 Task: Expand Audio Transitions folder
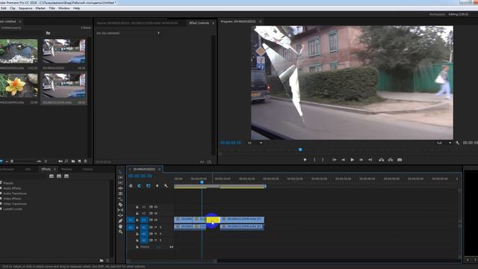click(x=1, y=194)
